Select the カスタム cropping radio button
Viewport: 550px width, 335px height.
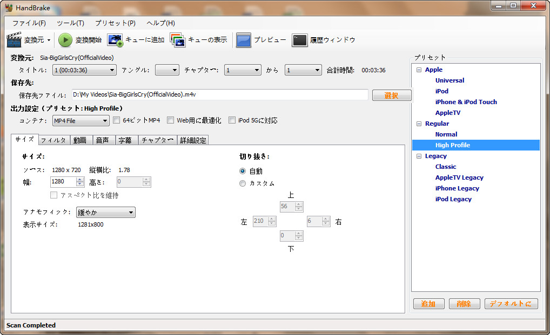(243, 183)
